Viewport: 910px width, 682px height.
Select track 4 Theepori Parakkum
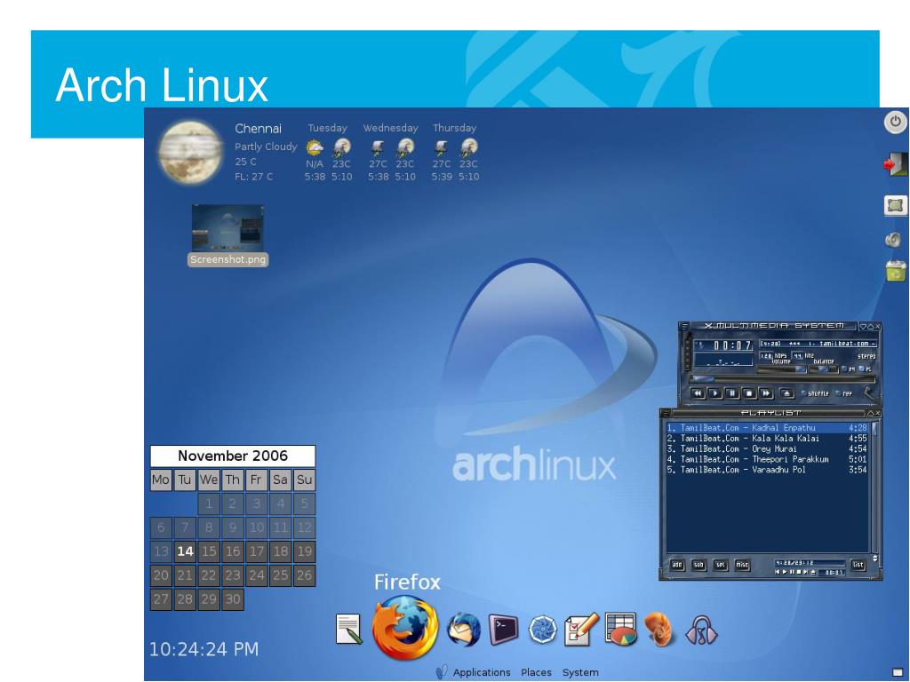[767, 459]
